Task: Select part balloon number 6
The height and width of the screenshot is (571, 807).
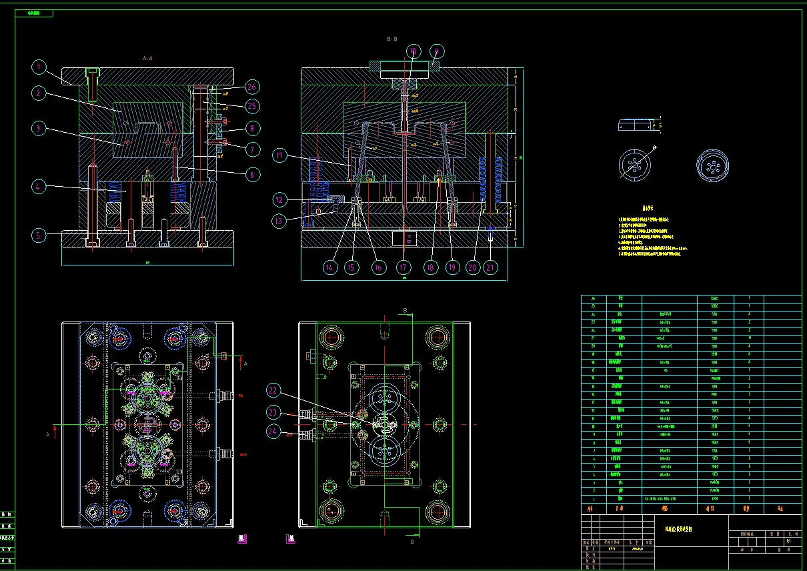Action: point(251,175)
